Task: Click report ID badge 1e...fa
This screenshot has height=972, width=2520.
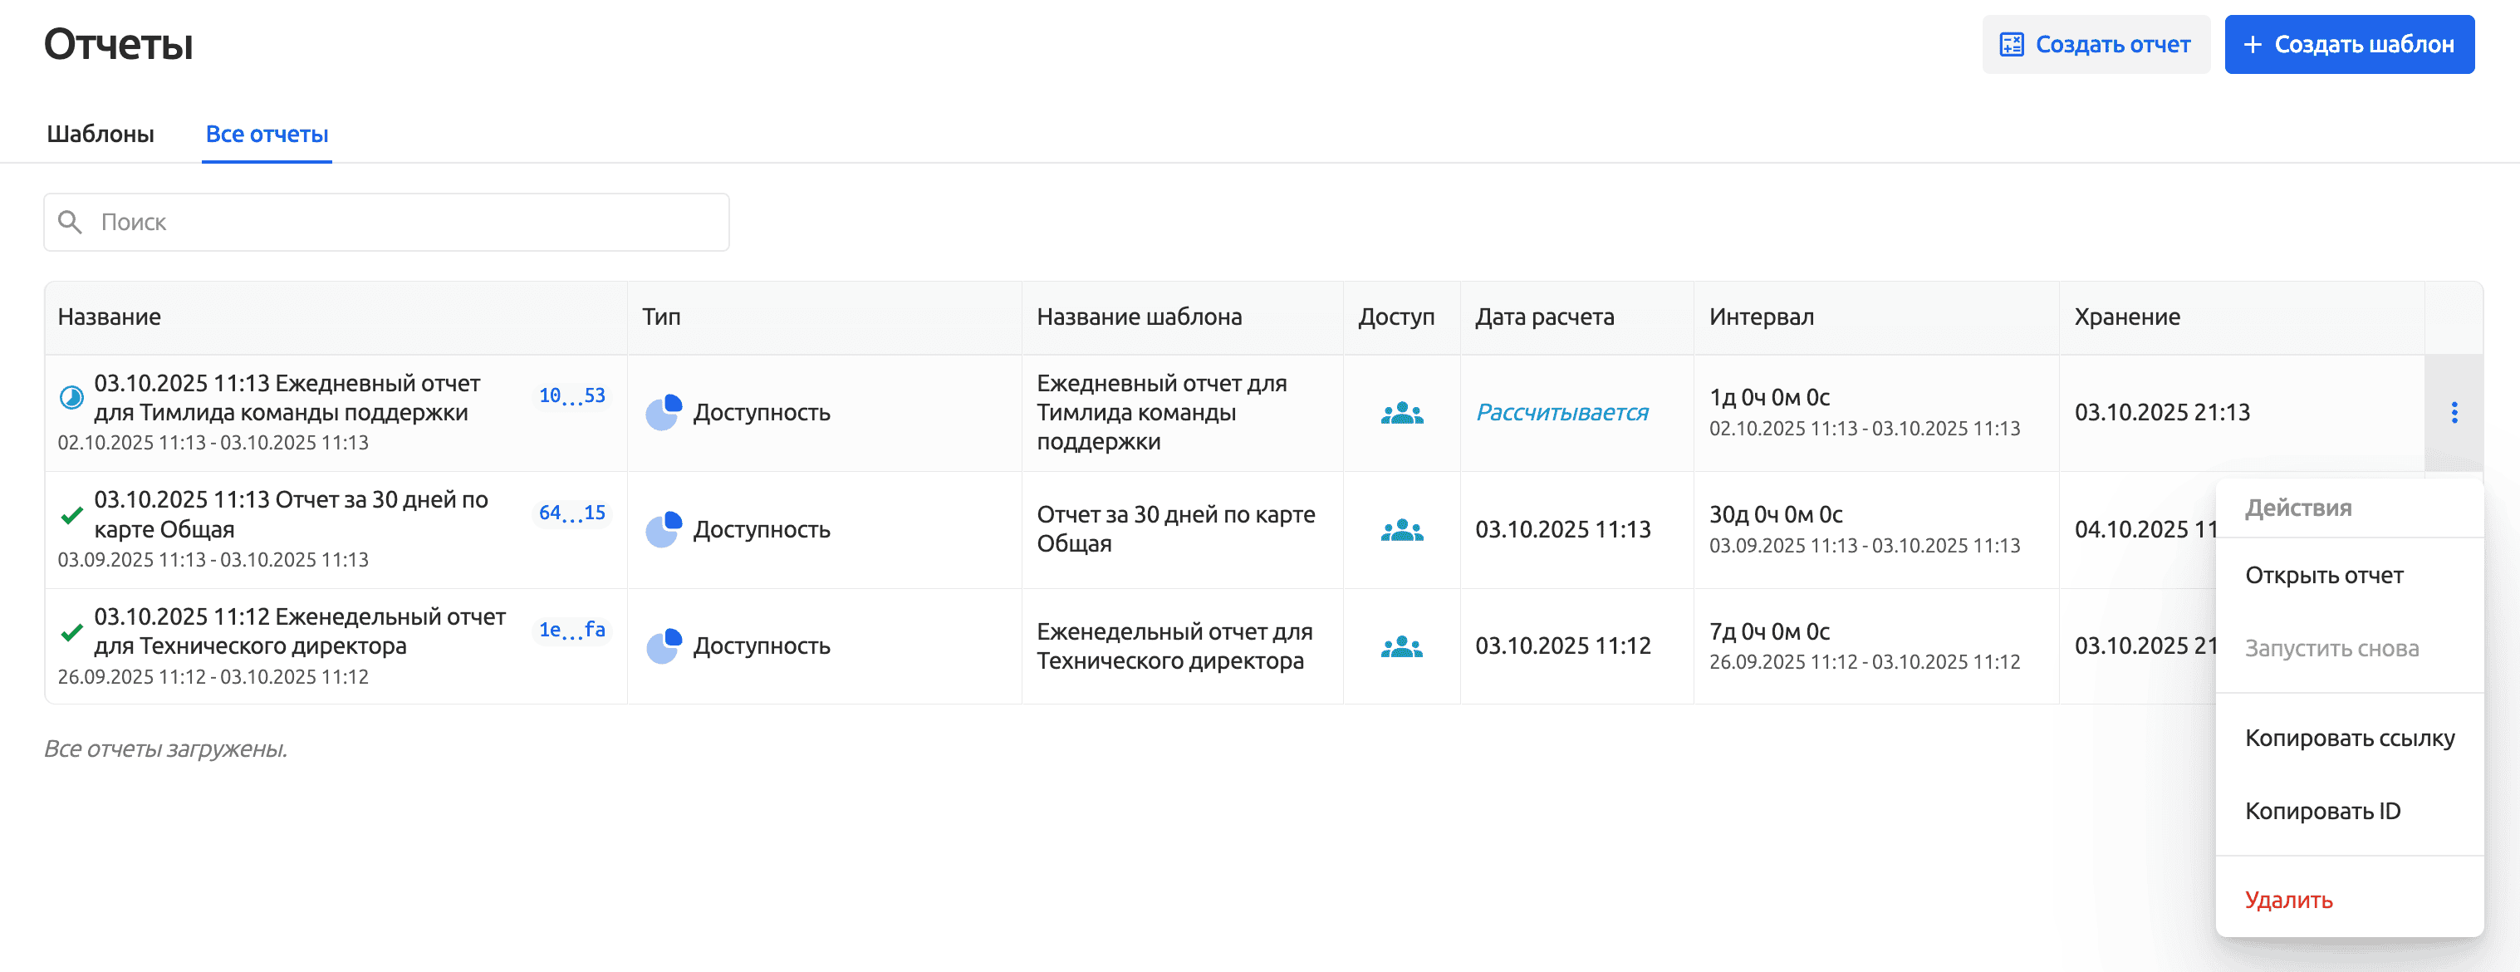Action: pyautogui.click(x=571, y=630)
